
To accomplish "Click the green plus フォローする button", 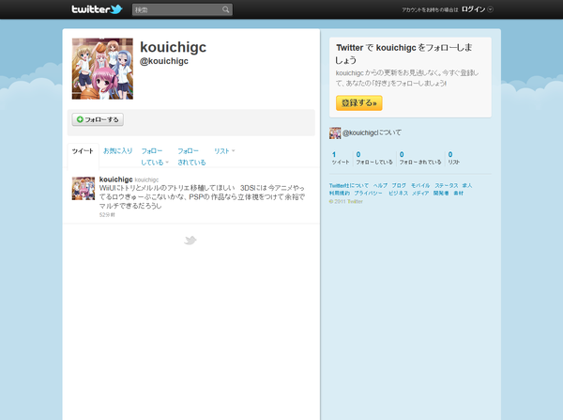I will [98, 119].
